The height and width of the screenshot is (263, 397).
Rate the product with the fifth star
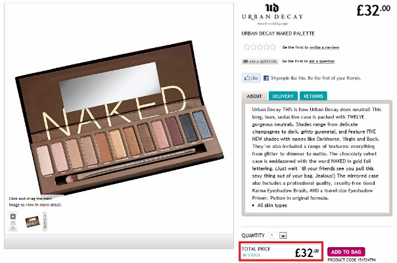pyautogui.click(x=273, y=47)
